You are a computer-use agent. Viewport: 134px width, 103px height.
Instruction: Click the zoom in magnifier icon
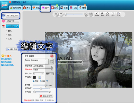56,14
